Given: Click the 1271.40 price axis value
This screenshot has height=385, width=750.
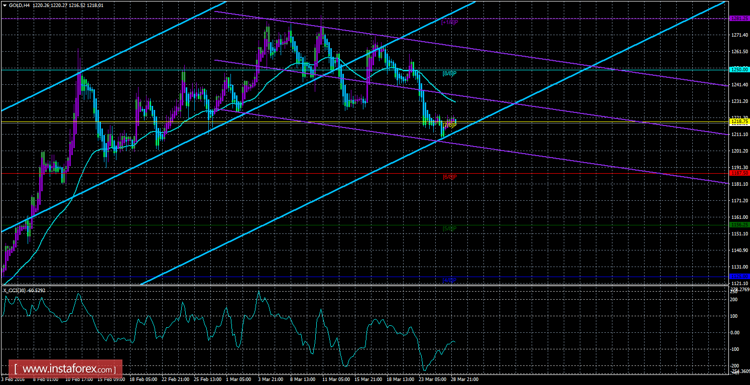Looking at the screenshot, I should [x=739, y=35].
